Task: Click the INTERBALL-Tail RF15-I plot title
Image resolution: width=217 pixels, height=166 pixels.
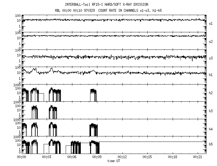Action: point(107,5)
